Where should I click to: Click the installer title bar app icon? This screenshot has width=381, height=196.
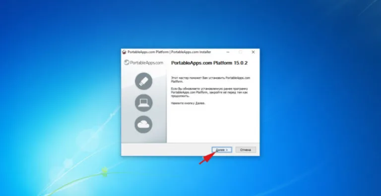124,52
